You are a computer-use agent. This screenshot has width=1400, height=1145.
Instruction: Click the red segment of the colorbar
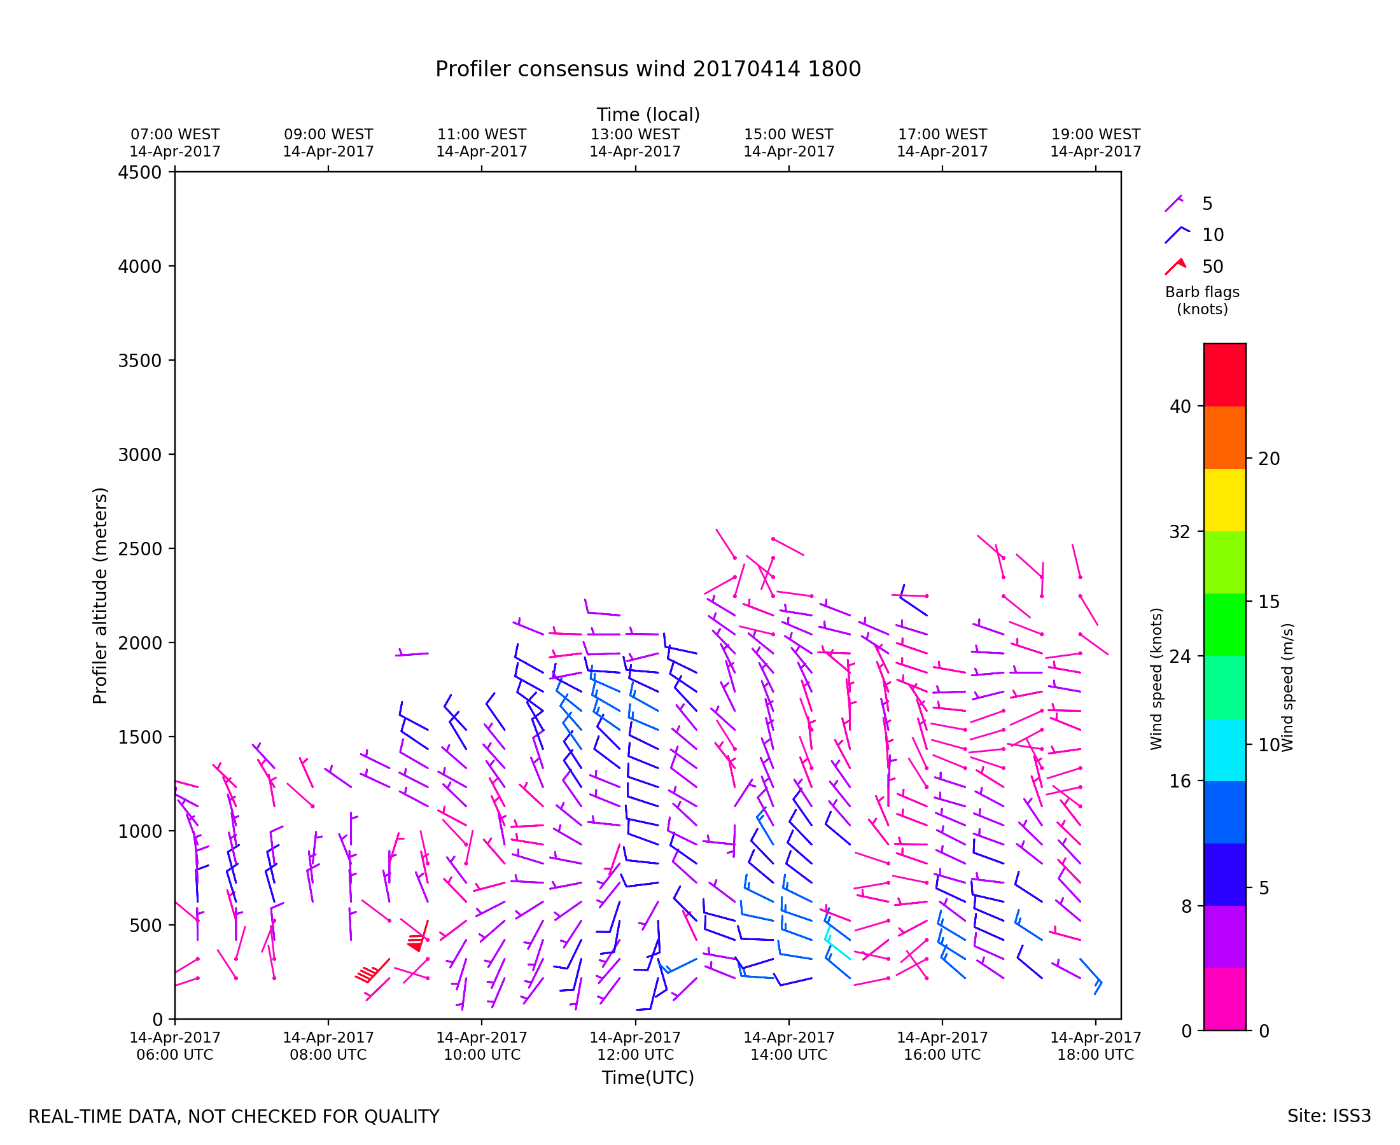(1224, 375)
